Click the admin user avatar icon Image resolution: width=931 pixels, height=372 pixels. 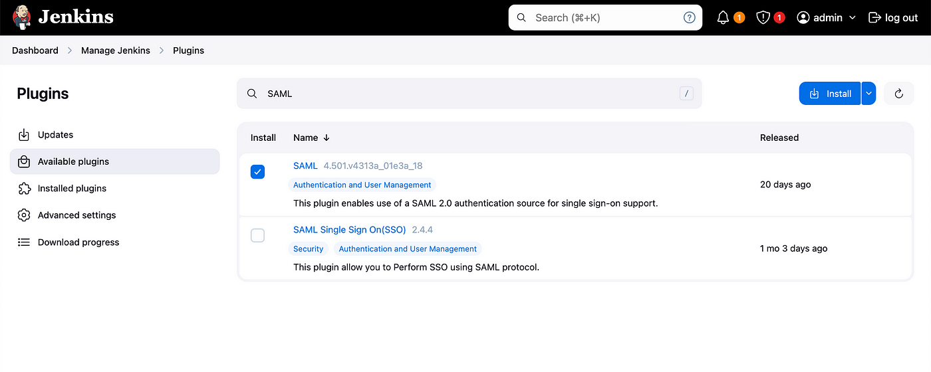[803, 18]
